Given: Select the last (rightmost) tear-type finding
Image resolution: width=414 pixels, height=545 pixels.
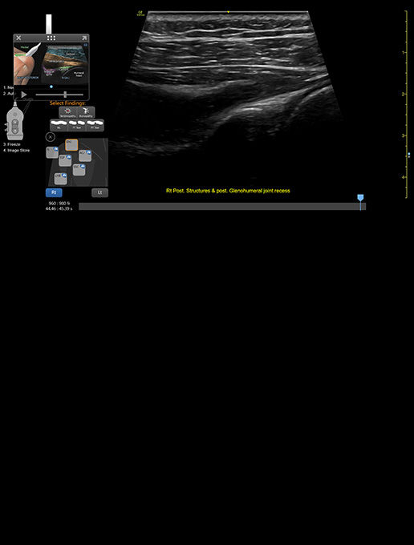Looking at the screenshot, I should point(95,125).
